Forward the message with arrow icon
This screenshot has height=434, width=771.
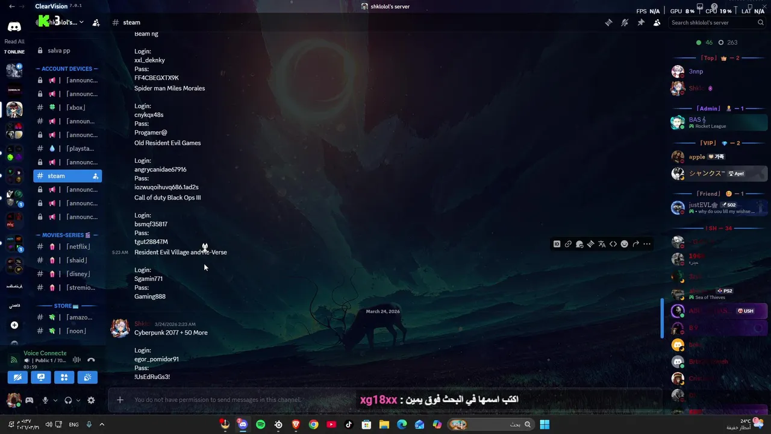coord(635,244)
